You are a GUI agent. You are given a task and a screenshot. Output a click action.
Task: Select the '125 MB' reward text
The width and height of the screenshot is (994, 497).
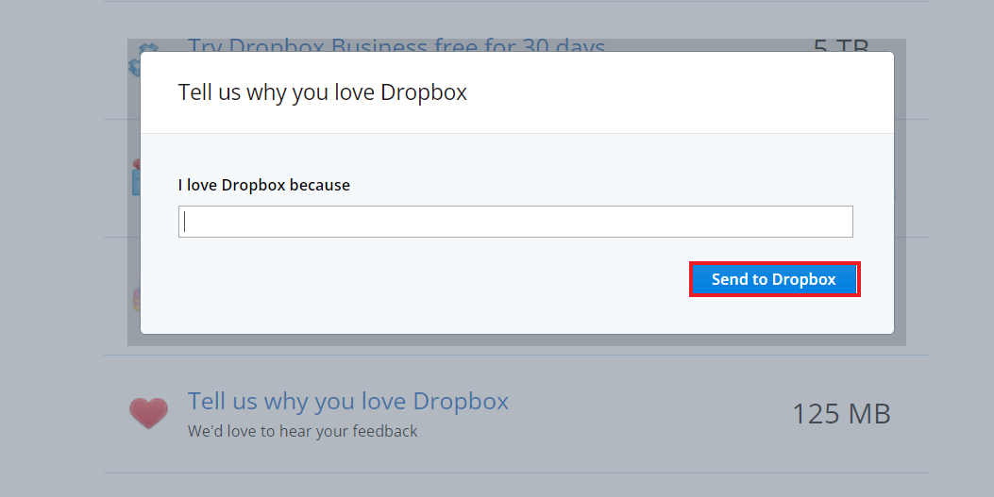(x=841, y=414)
